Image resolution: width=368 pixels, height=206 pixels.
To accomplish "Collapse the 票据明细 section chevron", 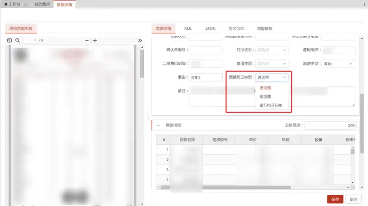I will [158, 125].
